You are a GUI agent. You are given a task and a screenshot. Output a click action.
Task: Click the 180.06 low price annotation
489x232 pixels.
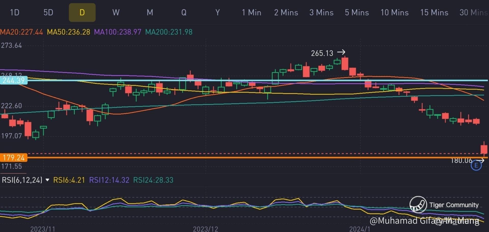pyautogui.click(x=461, y=160)
